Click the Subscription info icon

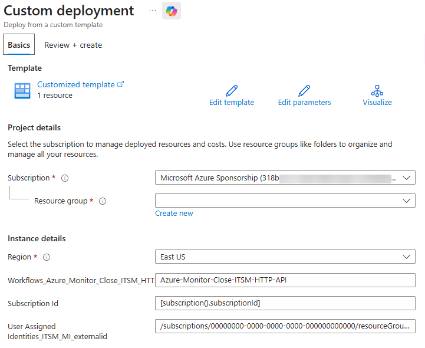65,178
